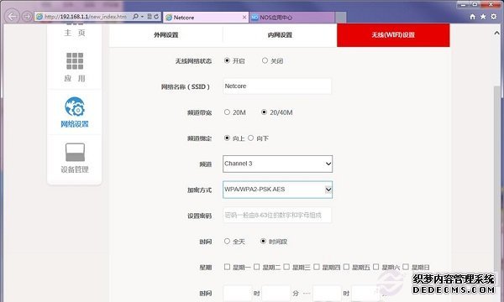Open the 内网设置 tab
This screenshot has height=302, width=504.
(280, 35)
